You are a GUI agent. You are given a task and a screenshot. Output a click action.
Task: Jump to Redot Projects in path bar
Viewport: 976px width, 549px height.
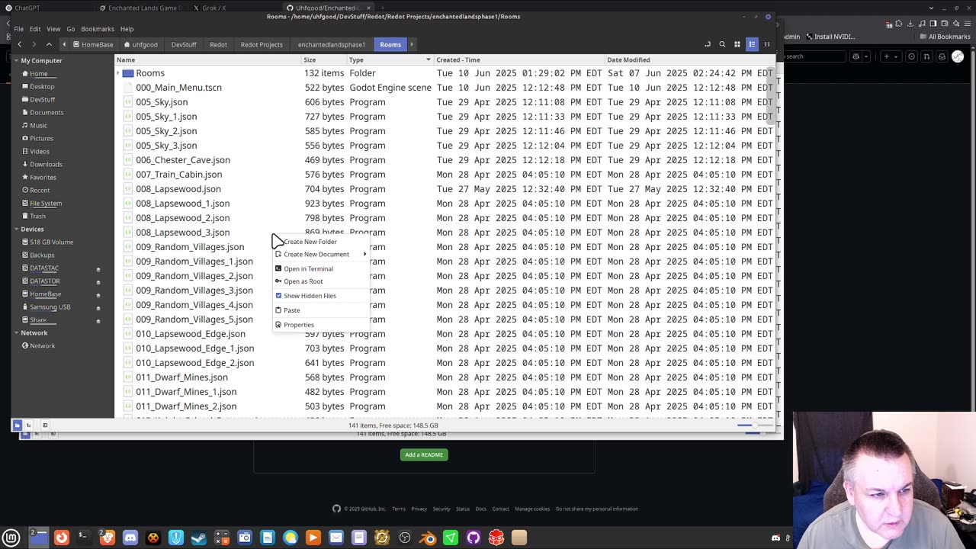[262, 44]
